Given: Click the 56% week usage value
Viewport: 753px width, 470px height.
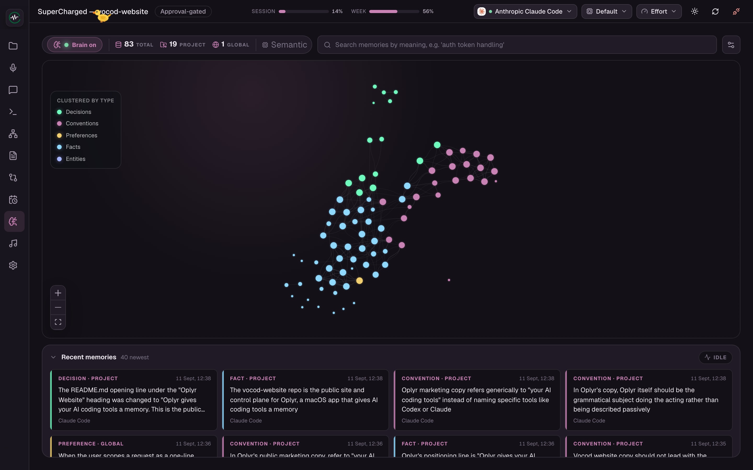Looking at the screenshot, I should tap(428, 11).
